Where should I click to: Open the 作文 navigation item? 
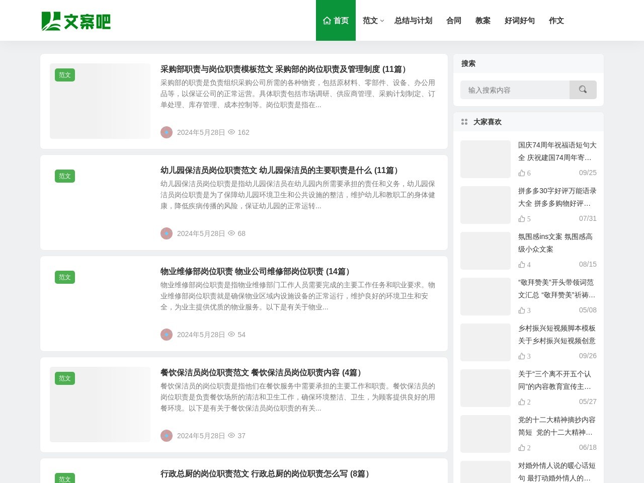tap(556, 21)
